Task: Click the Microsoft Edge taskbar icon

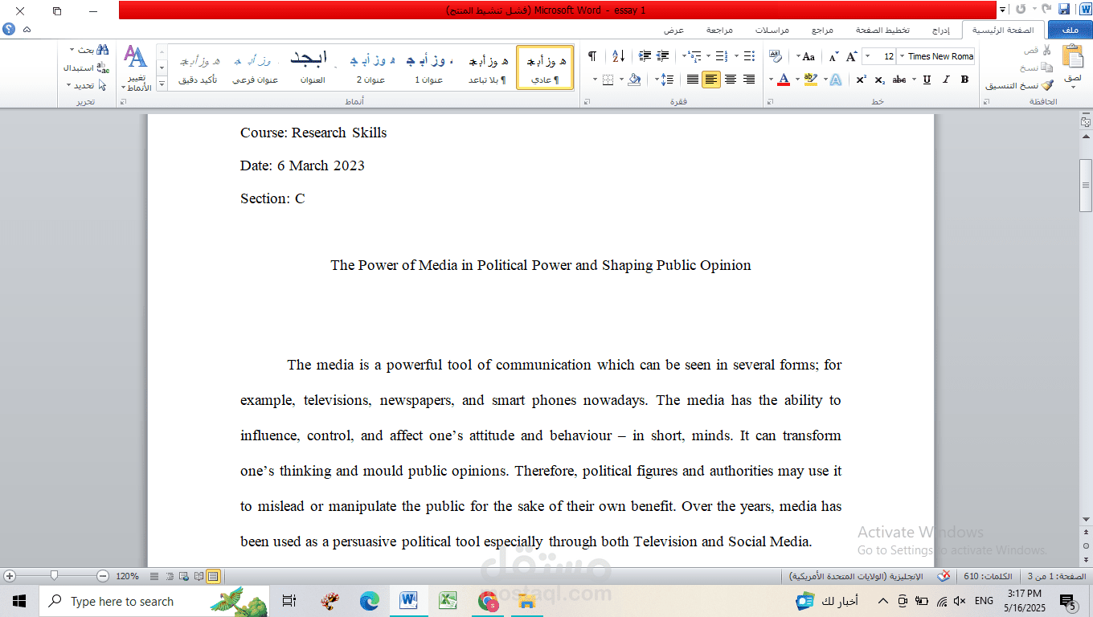Action: pyautogui.click(x=369, y=601)
